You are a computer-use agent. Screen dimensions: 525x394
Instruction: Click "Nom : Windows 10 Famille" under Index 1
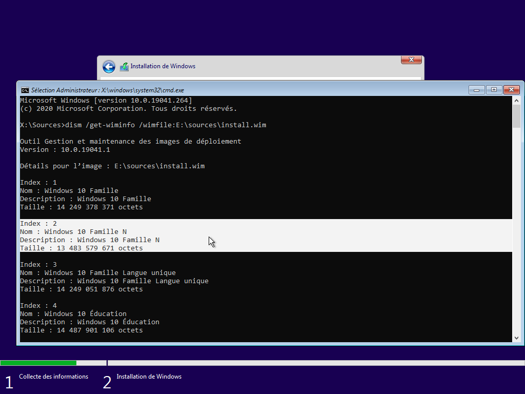point(69,191)
